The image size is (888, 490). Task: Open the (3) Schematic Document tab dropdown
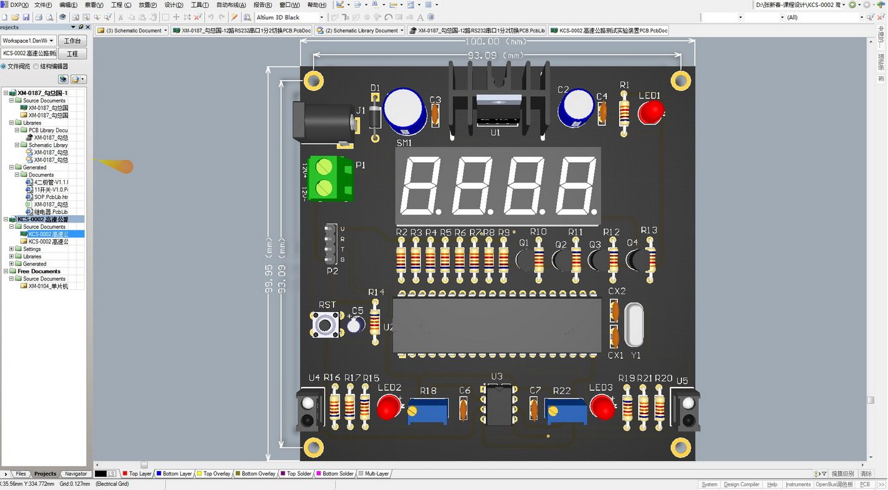[165, 30]
